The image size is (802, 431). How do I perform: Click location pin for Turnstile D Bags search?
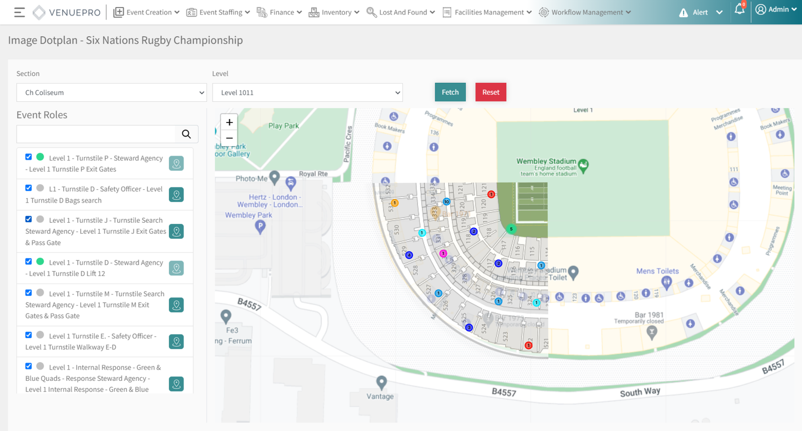(176, 195)
